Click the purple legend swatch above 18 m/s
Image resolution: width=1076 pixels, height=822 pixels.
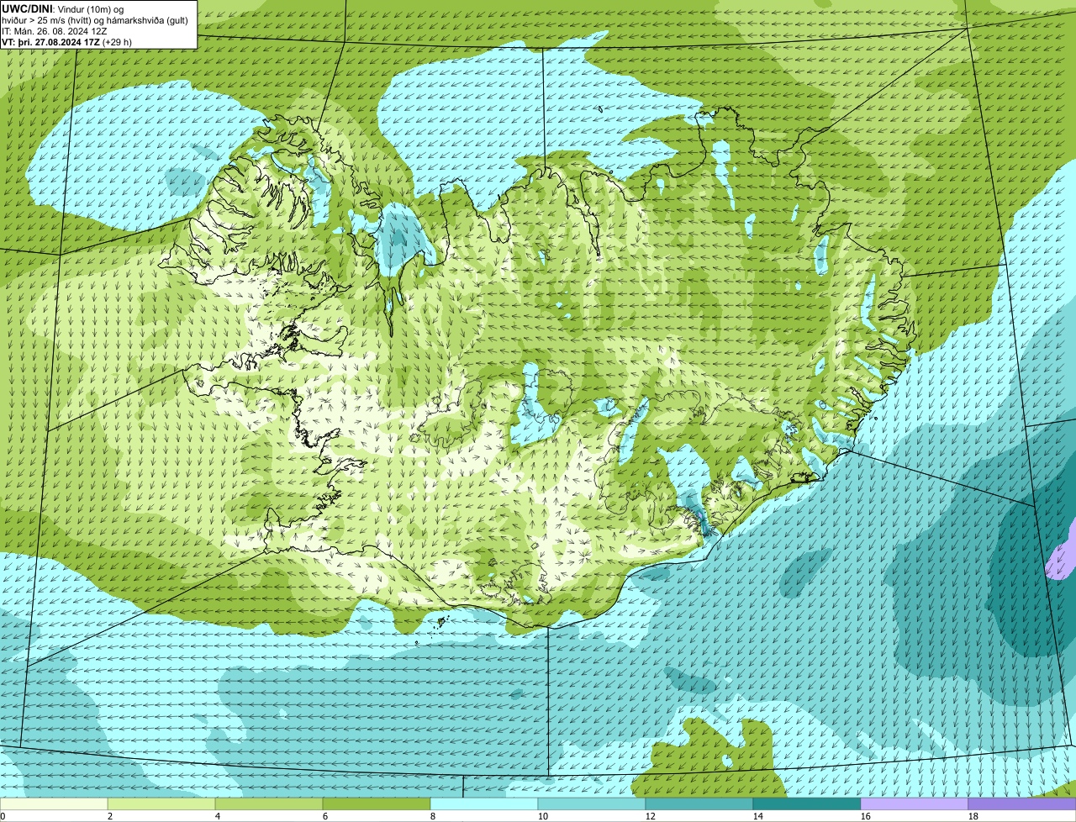pyautogui.click(x=1022, y=804)
